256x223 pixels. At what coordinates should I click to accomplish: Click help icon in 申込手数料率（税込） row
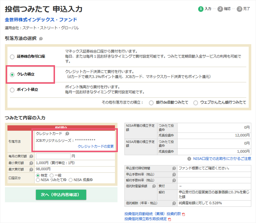[174, 175]
